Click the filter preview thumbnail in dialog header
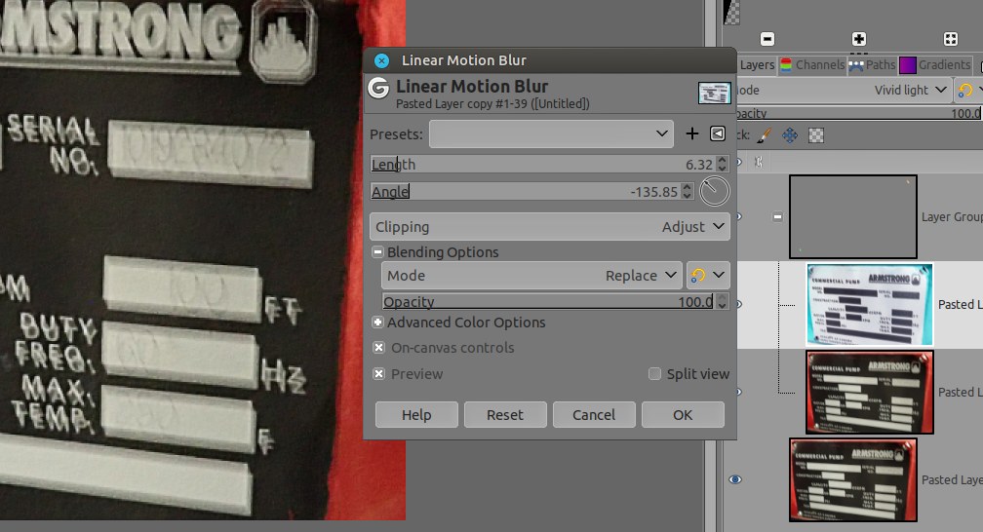 coord(714,93)
